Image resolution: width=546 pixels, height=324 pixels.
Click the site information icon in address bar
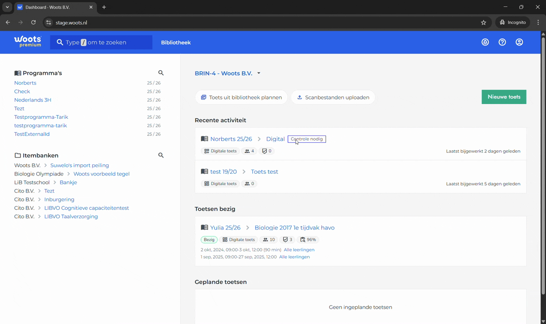pyautogui.click(x=49, y=22)
